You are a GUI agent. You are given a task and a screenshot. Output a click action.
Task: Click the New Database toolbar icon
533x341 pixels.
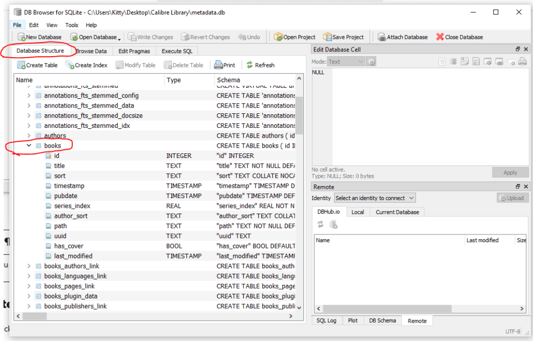pyautogui.click(x=21, y=37)
